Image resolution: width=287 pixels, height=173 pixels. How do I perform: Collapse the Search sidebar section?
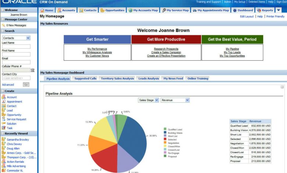tap(3, 31)
